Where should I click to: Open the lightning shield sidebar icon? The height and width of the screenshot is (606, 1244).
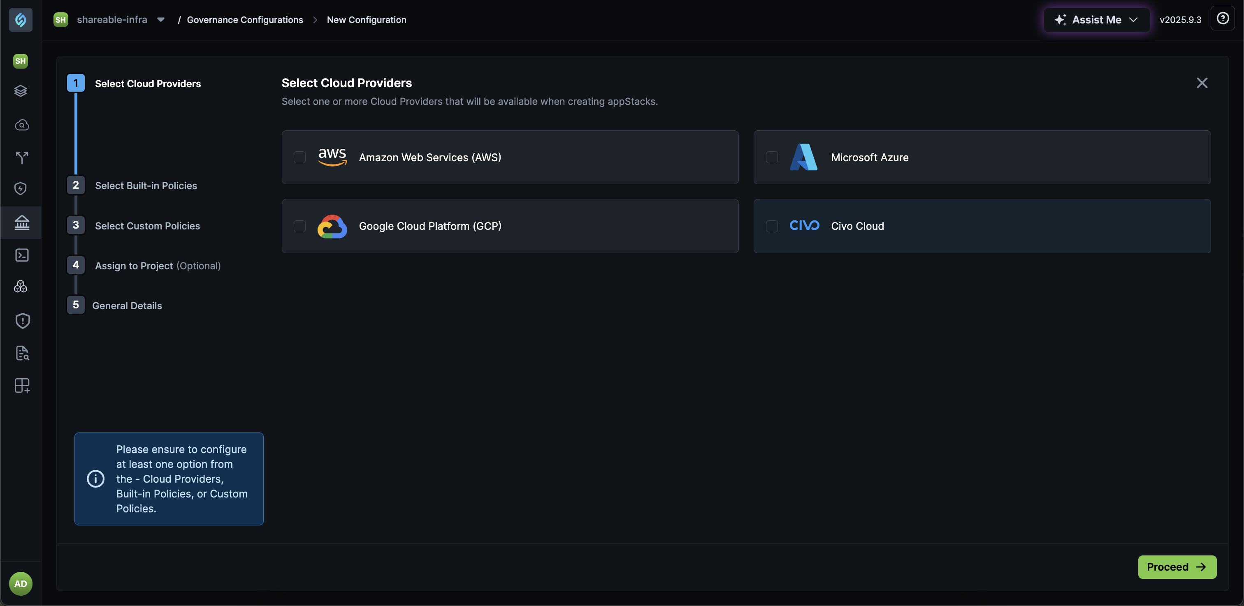click(x=21, y=189)
